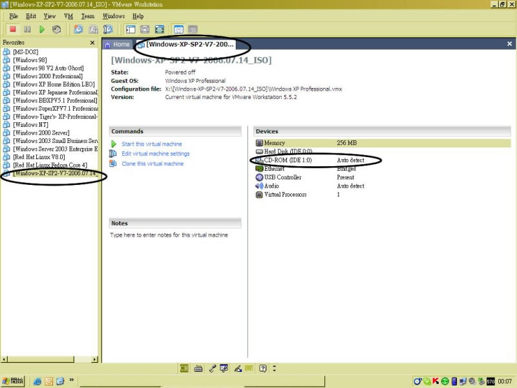The image size is (517, 388).
Task: Take a snapshot using the toolbar icon
Action: (78, 29)
